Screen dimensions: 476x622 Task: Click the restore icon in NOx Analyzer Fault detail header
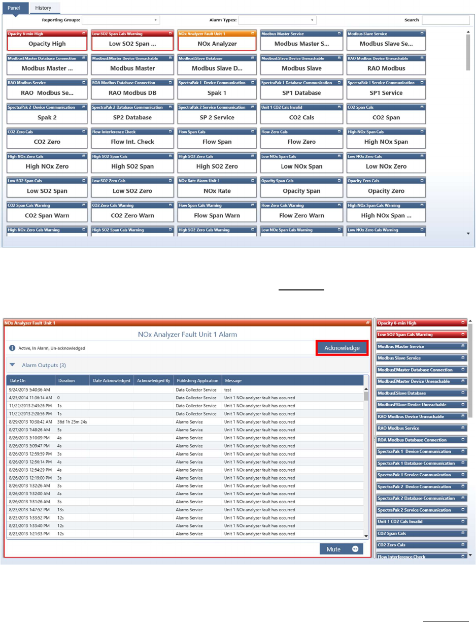coord(368,323)
